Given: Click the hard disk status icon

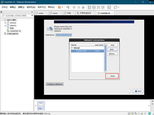Looking at the screenshot, I should click(129, 114).
